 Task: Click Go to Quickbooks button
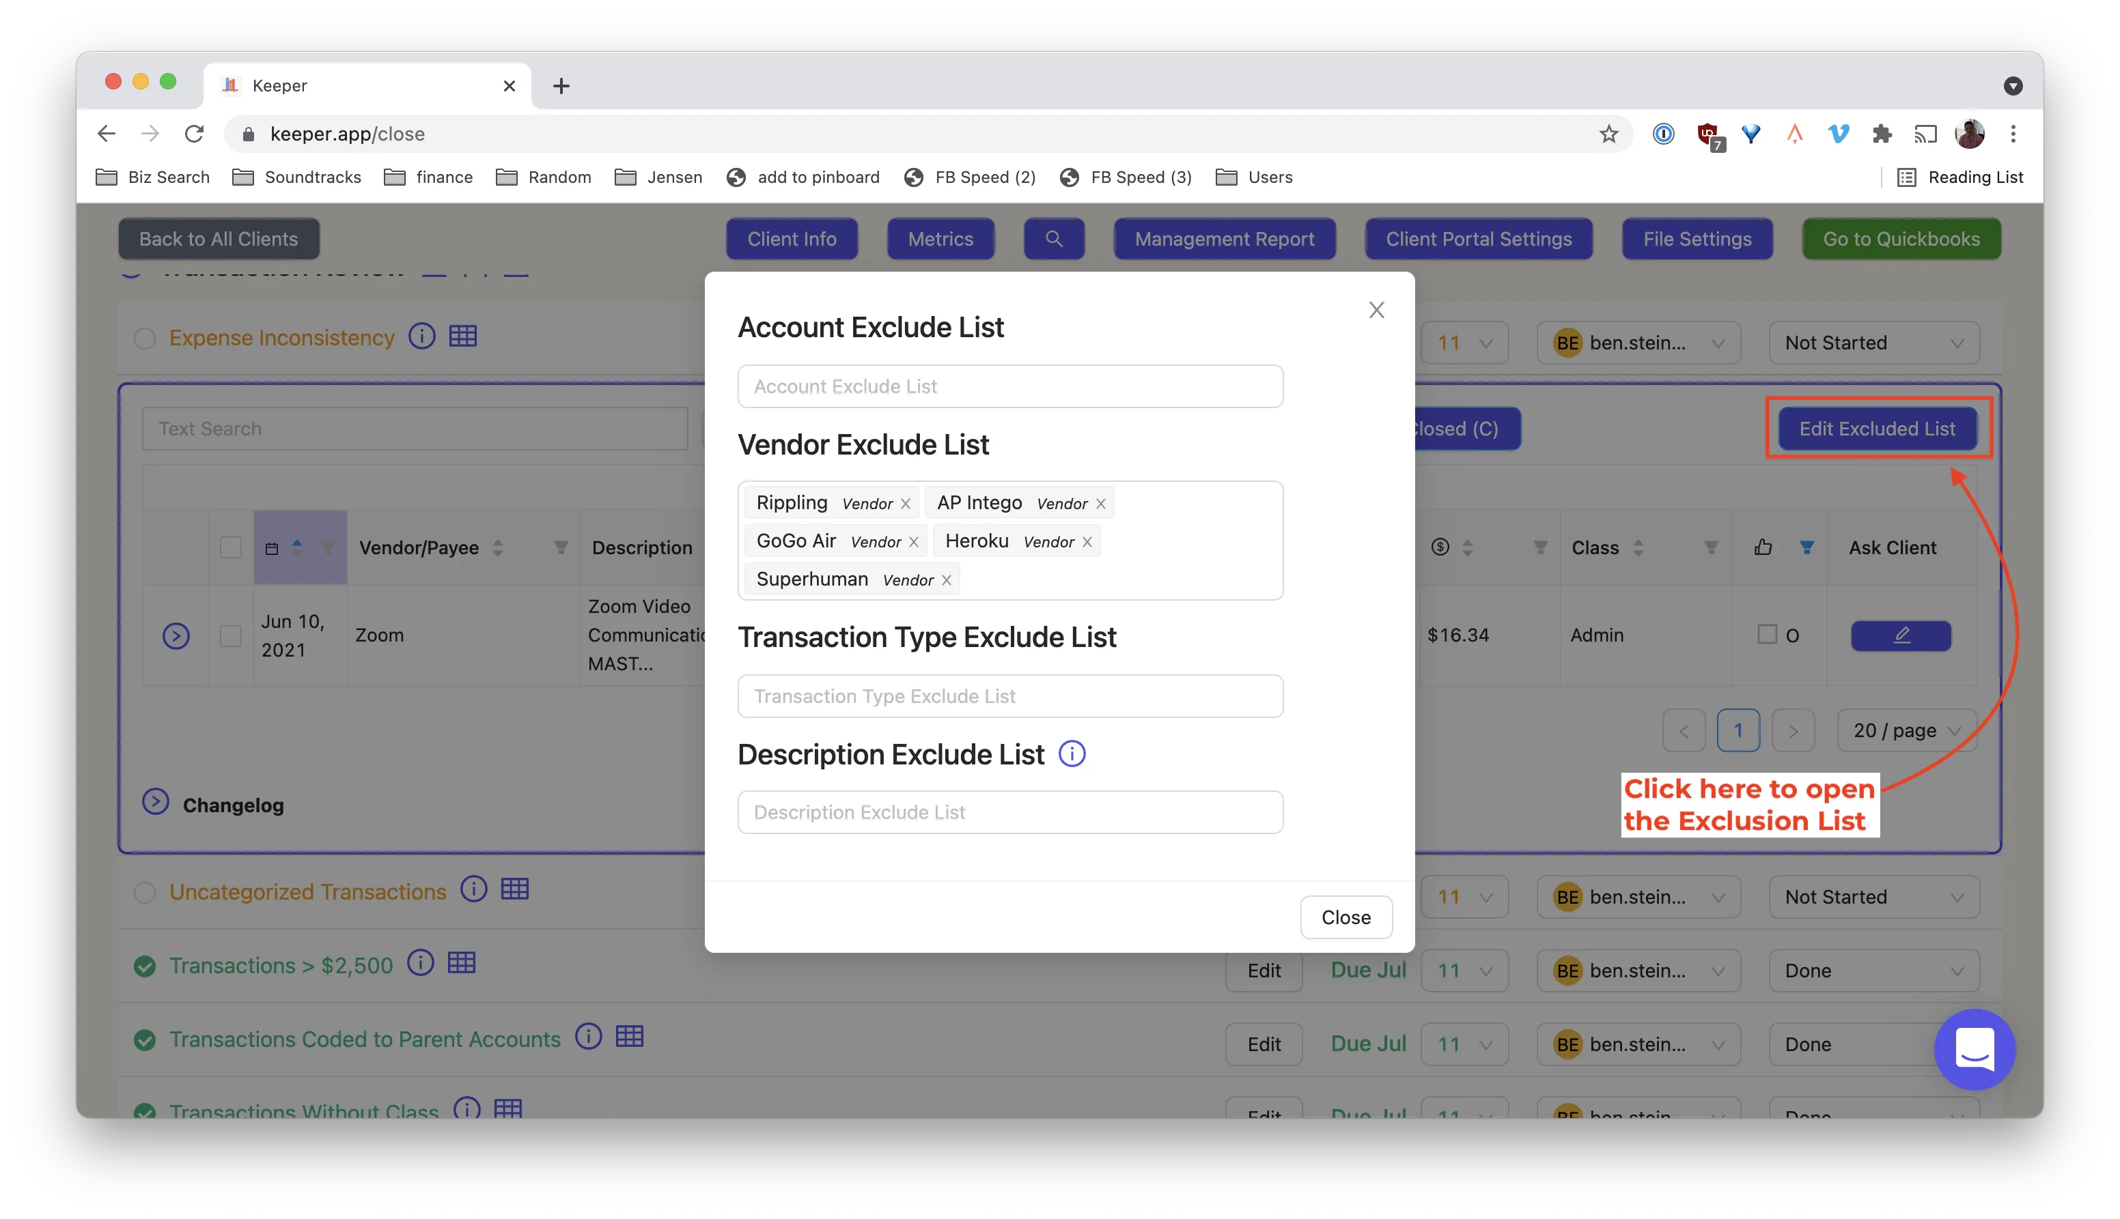(x=1901, y=240)
